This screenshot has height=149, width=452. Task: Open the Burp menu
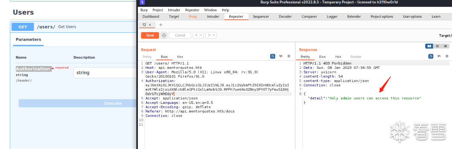(x=144, y=10)
